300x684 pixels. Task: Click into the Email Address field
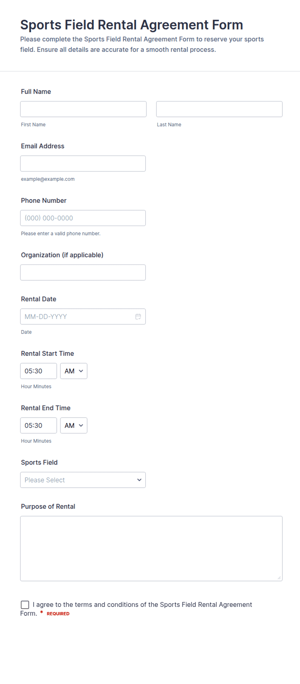click(x=83, y=164)
